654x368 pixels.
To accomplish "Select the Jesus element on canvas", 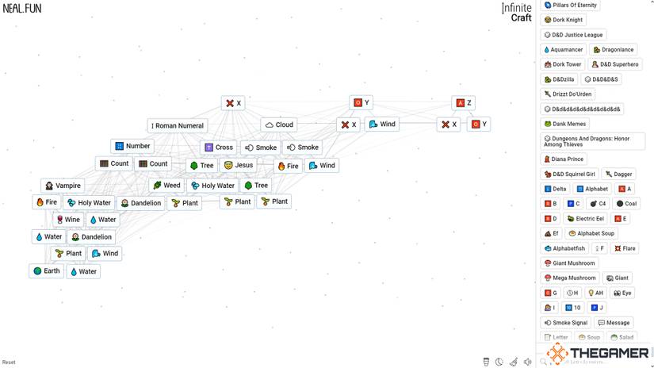I will point(239,165).
